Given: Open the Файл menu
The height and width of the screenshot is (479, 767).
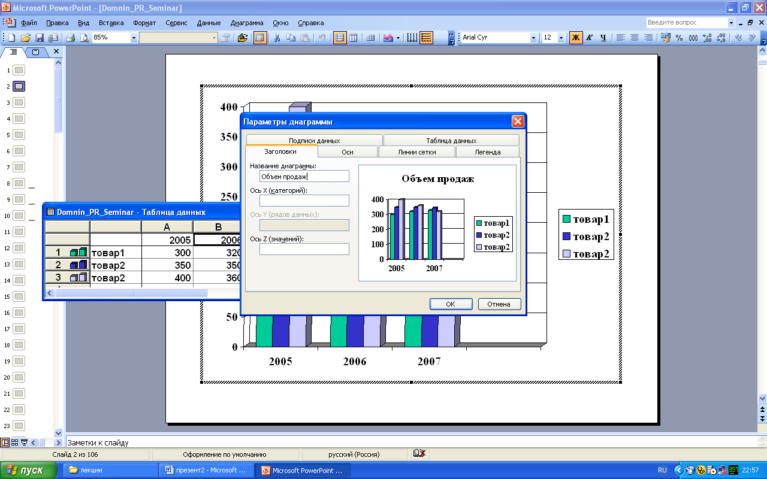Looking at the screenshot, I should coord(29,23).
